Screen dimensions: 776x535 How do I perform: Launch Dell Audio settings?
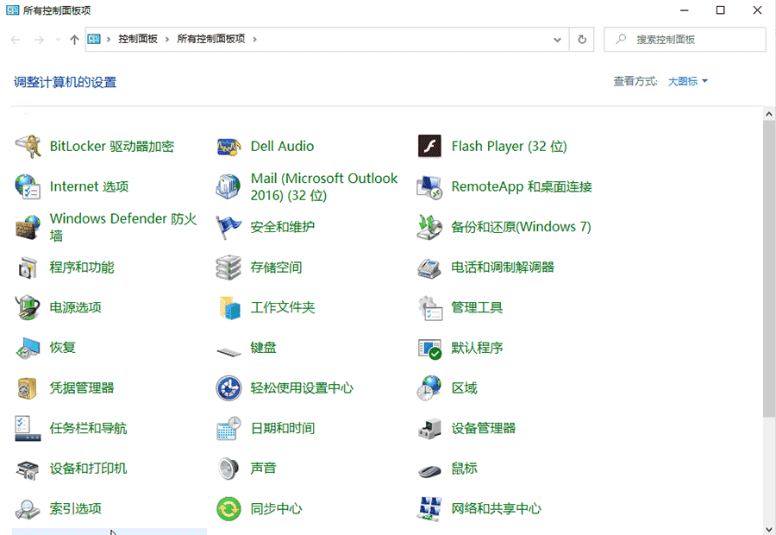(x=283, y=146)
